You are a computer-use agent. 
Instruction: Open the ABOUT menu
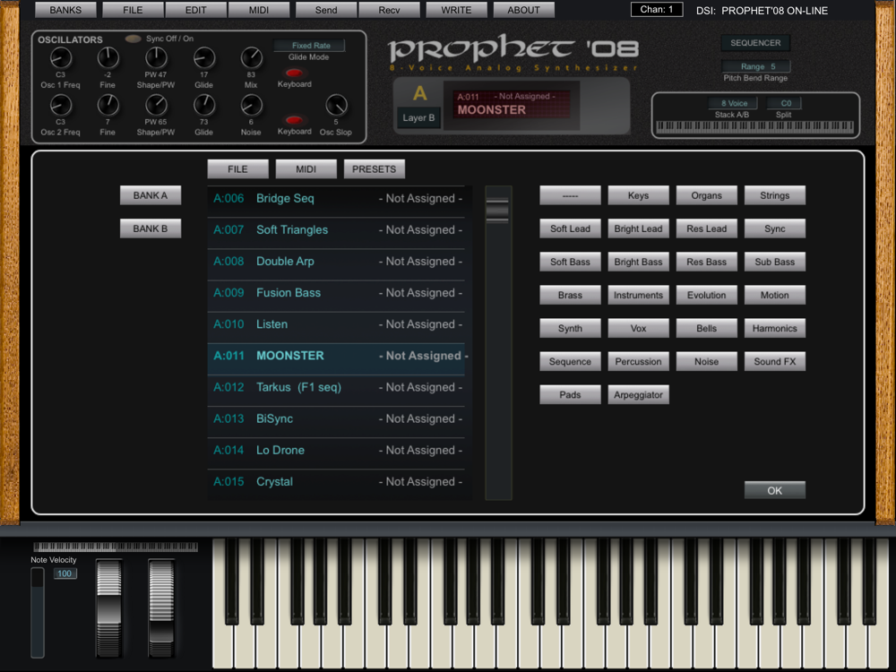point(523,10)
